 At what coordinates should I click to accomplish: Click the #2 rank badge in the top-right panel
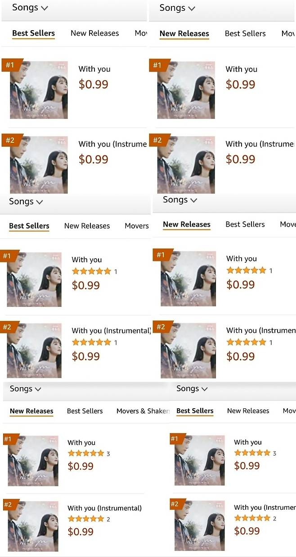157,140
